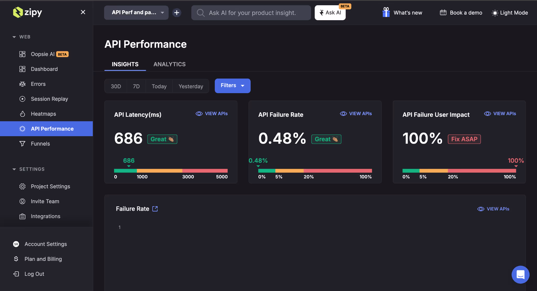
Task: Open Integrations settings
Action: tap(45, 216)
